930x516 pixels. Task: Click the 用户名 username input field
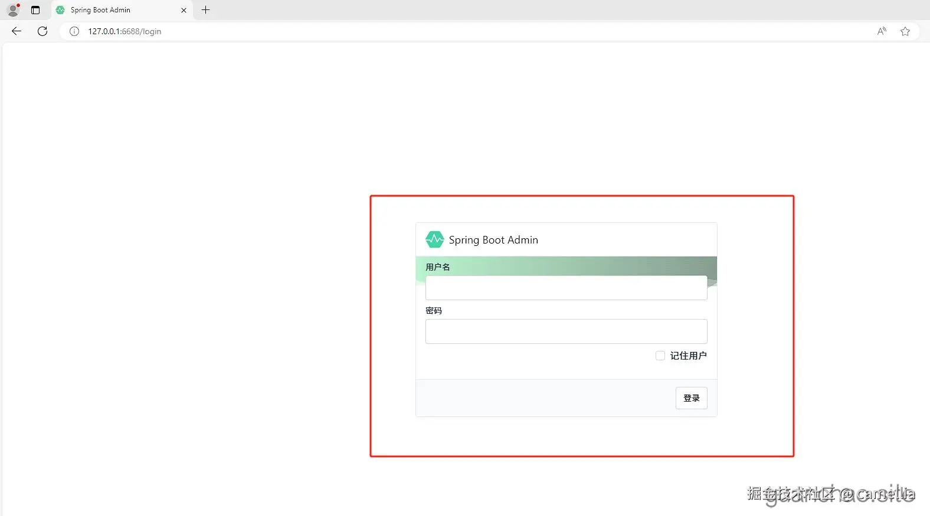coord(566,288)
